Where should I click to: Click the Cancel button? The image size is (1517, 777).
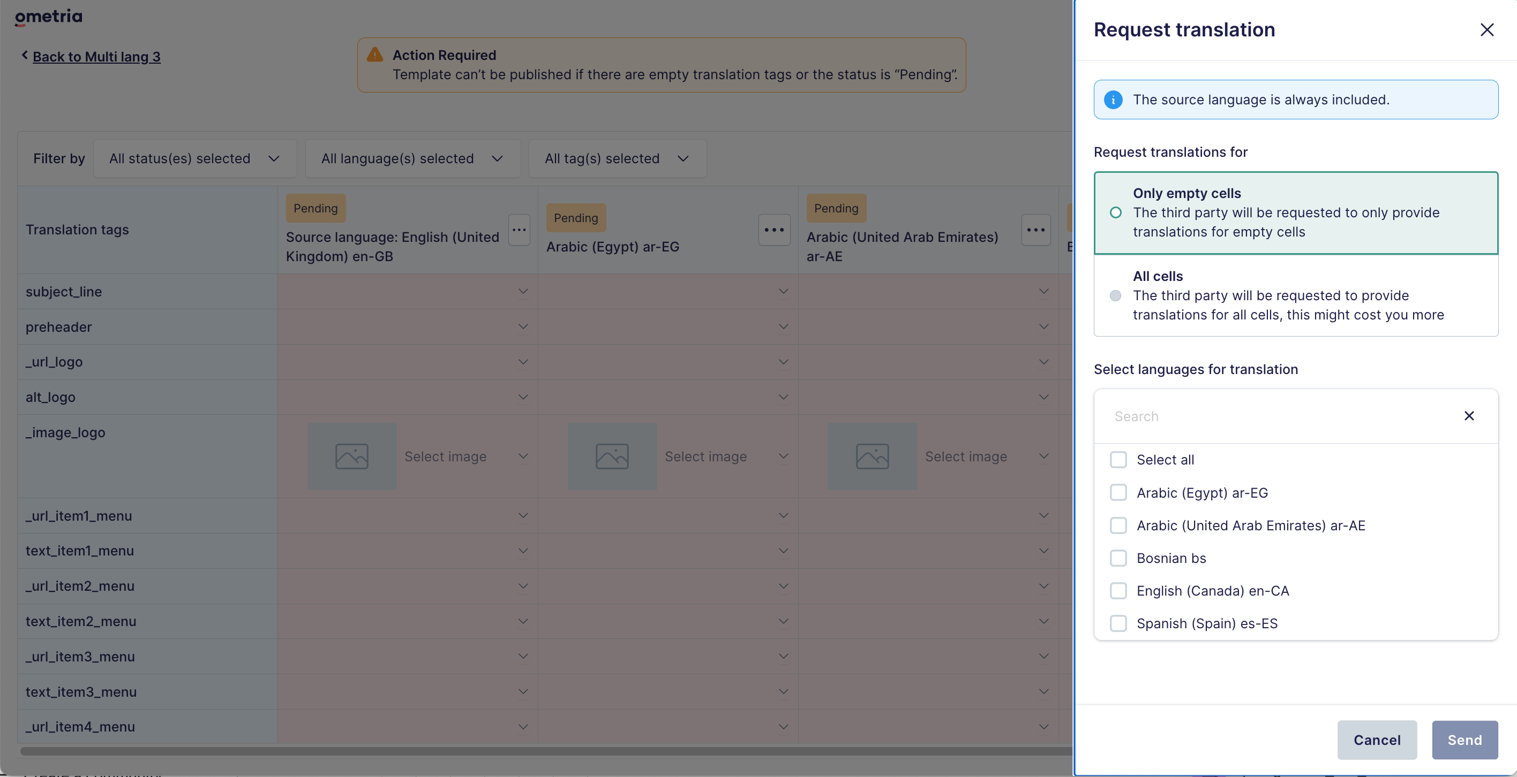pos(1376,740)
